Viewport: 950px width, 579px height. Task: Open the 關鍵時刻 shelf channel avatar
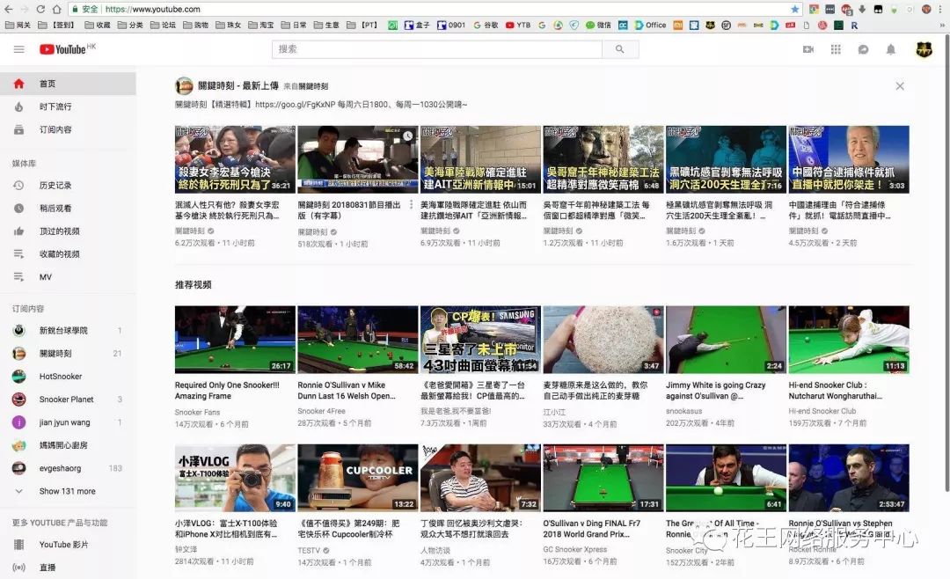184,86
